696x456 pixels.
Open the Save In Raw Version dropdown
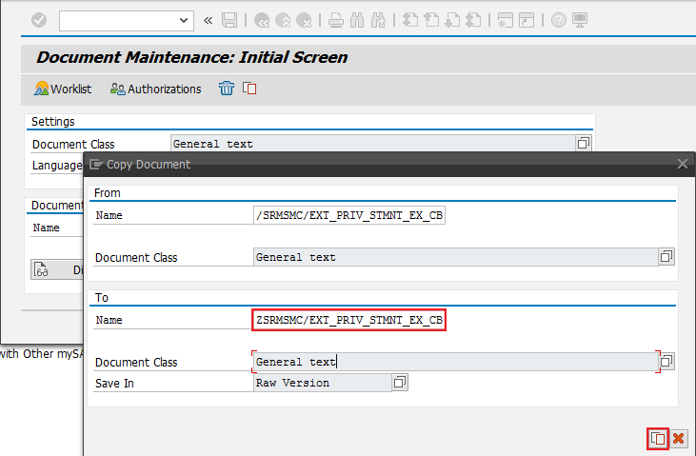[x=400, y=383]
